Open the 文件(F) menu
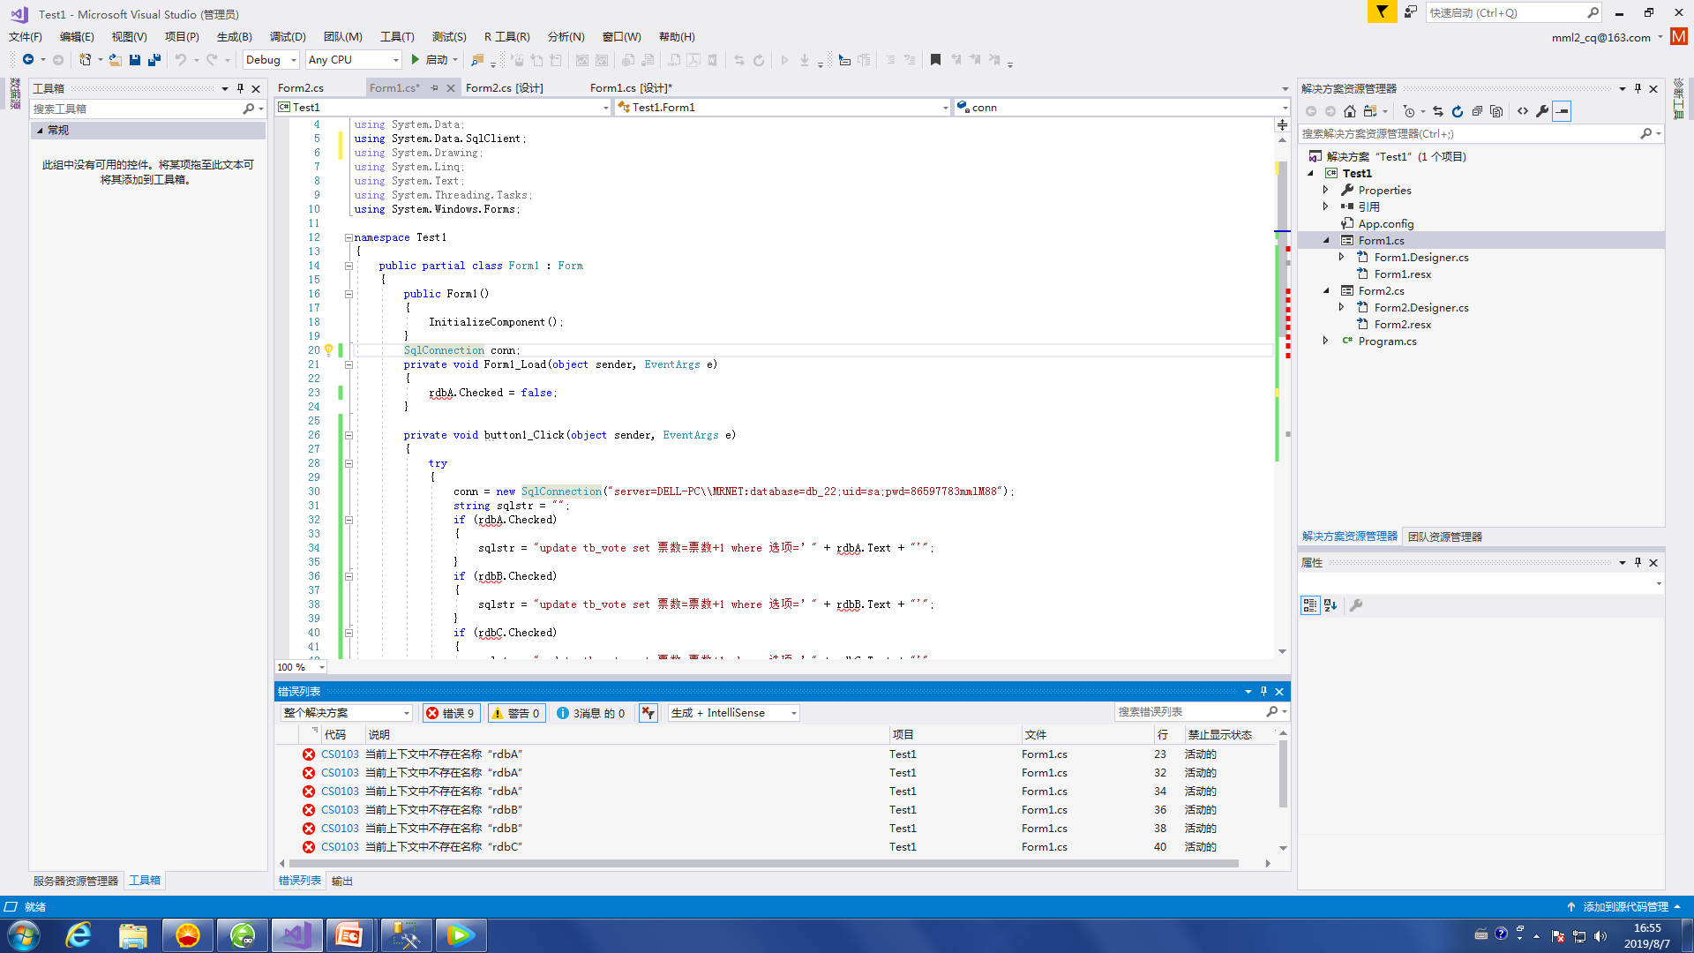The width and height of the screenshot is (1694, 953). pyautogui.click(x=26, y=37)
